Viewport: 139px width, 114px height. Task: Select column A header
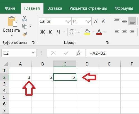[20, 64]
